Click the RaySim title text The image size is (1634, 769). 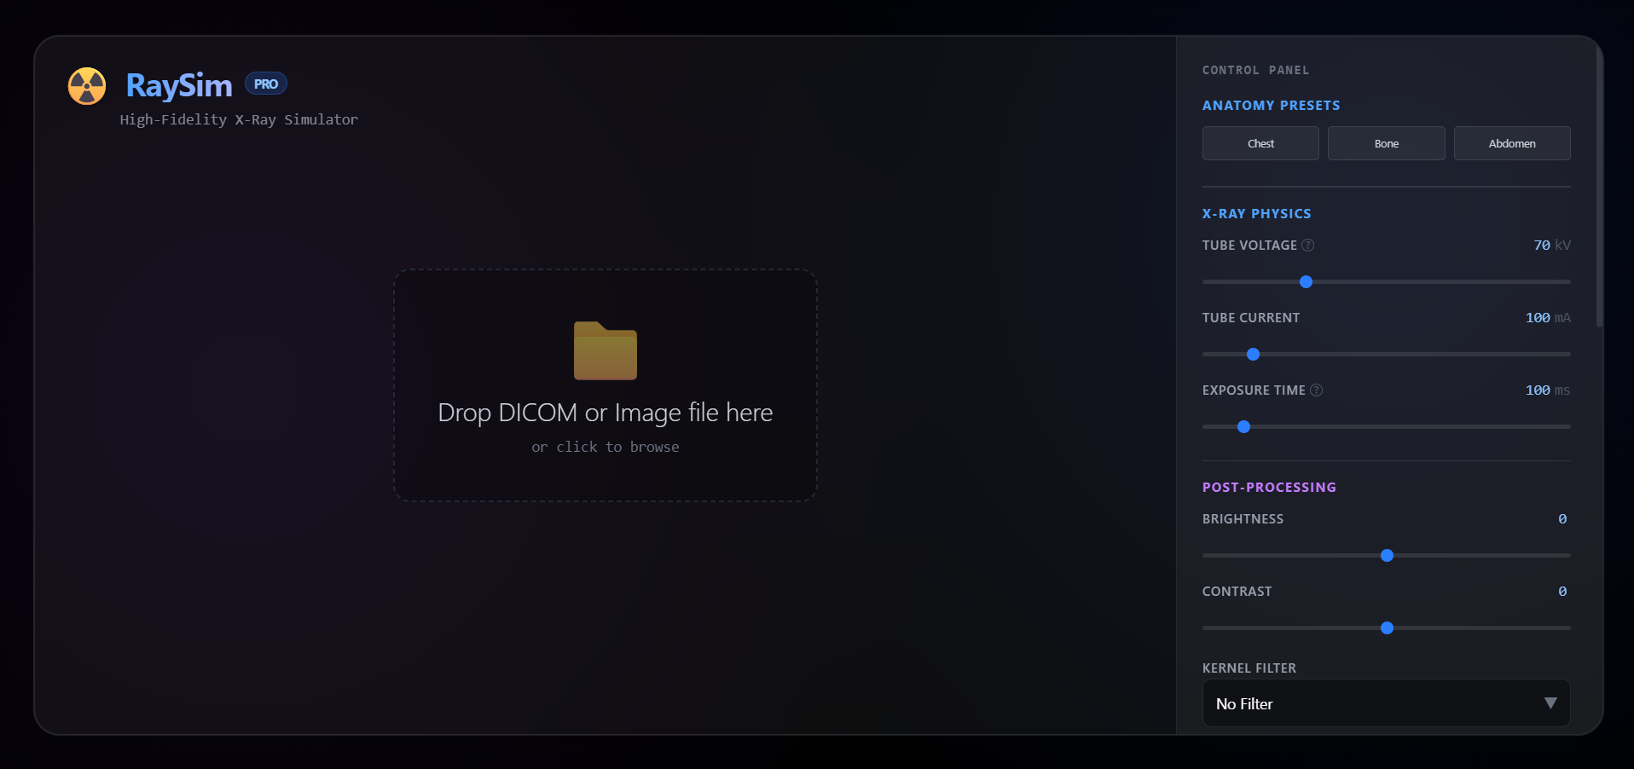point(179,85)
